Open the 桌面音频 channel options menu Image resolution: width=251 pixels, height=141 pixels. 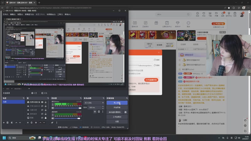(53, 115)
